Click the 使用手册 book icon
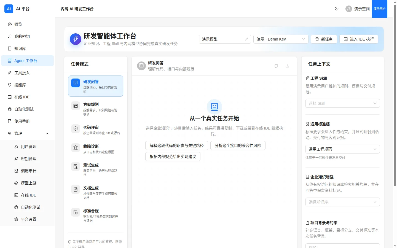The width and height of the screenshot is (397, 248). point(10,121)
